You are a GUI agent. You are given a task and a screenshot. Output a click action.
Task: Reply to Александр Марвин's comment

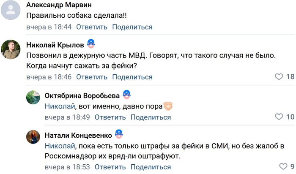click(x=91, y=27)
